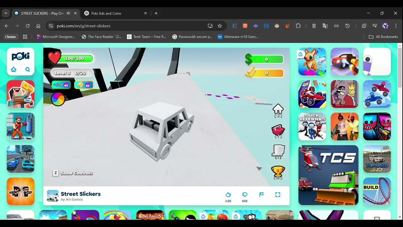Click Show Controls in the game

click(73, 173)
